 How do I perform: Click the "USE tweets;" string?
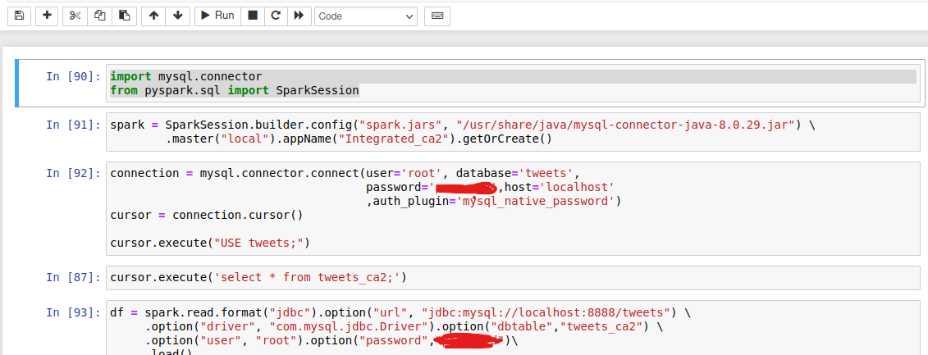tap(258, 243)
